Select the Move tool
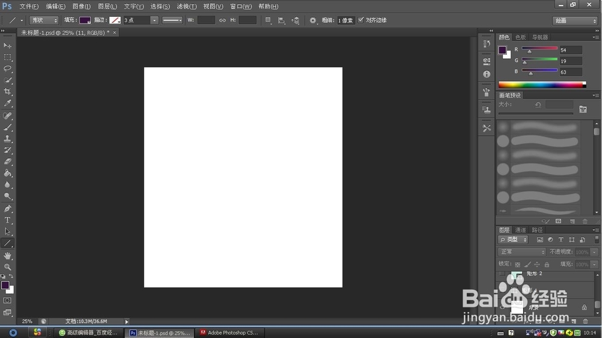Image resolution: width=602 pixels, height=338 pixels. pos(7,46)
